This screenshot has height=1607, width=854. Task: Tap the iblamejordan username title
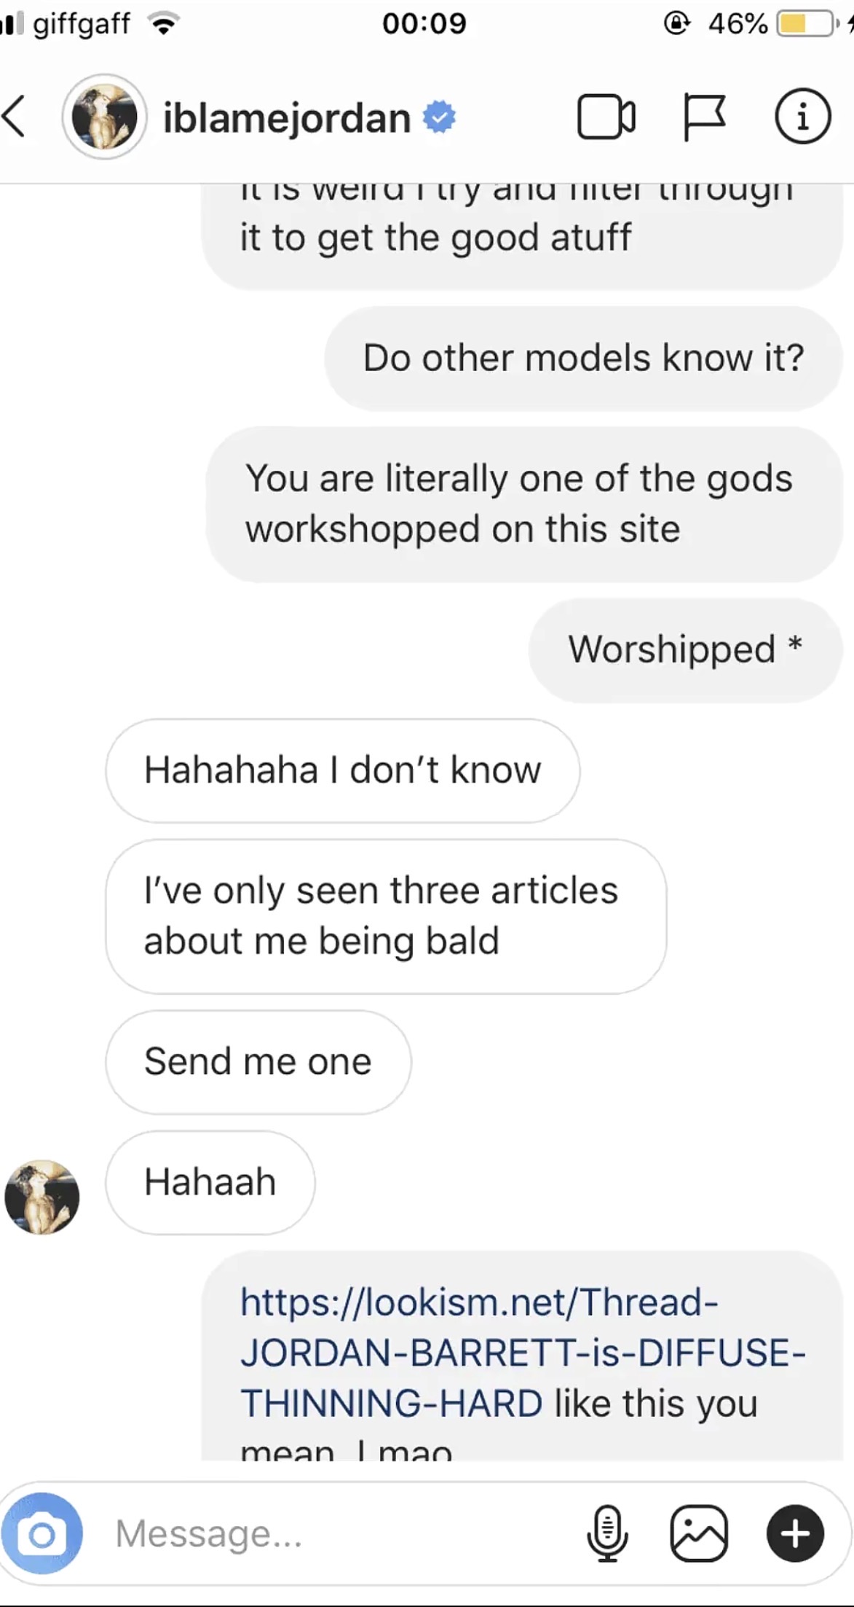click(287, 117)
